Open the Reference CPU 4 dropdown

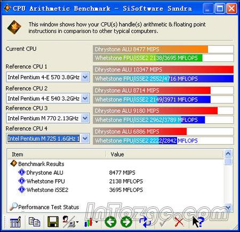(85, 138)
